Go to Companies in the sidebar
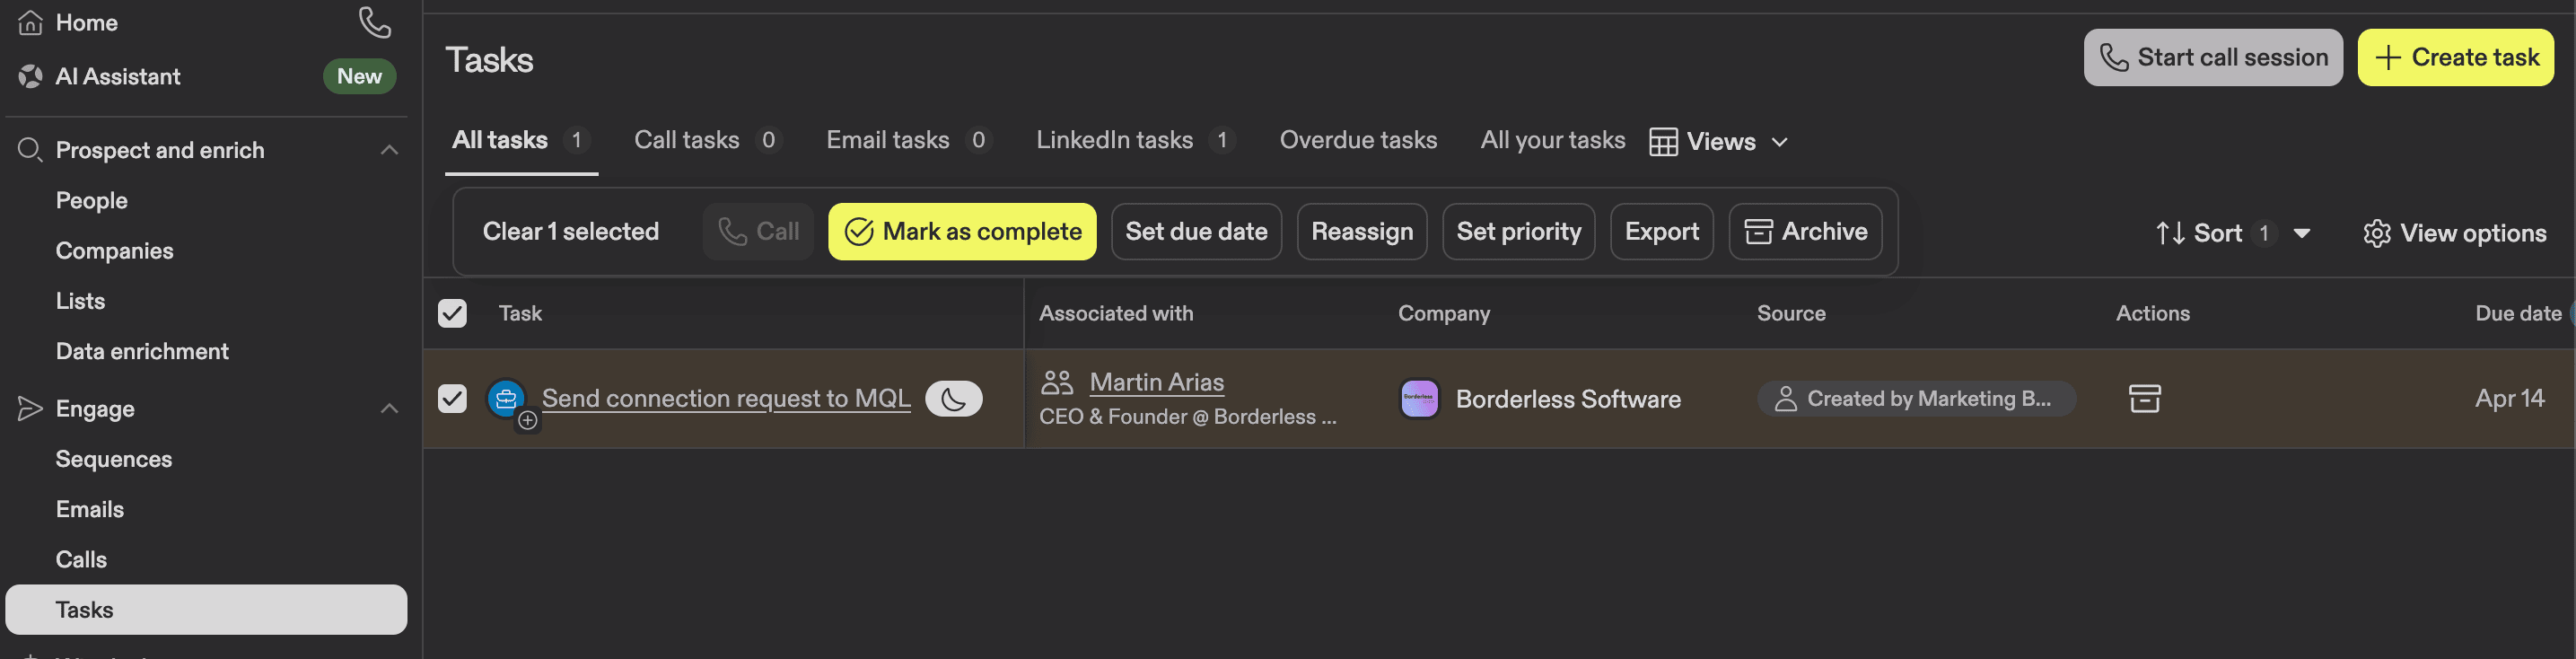The width and height of the screenshot is (2576, 659). click(x=114, y=251)
